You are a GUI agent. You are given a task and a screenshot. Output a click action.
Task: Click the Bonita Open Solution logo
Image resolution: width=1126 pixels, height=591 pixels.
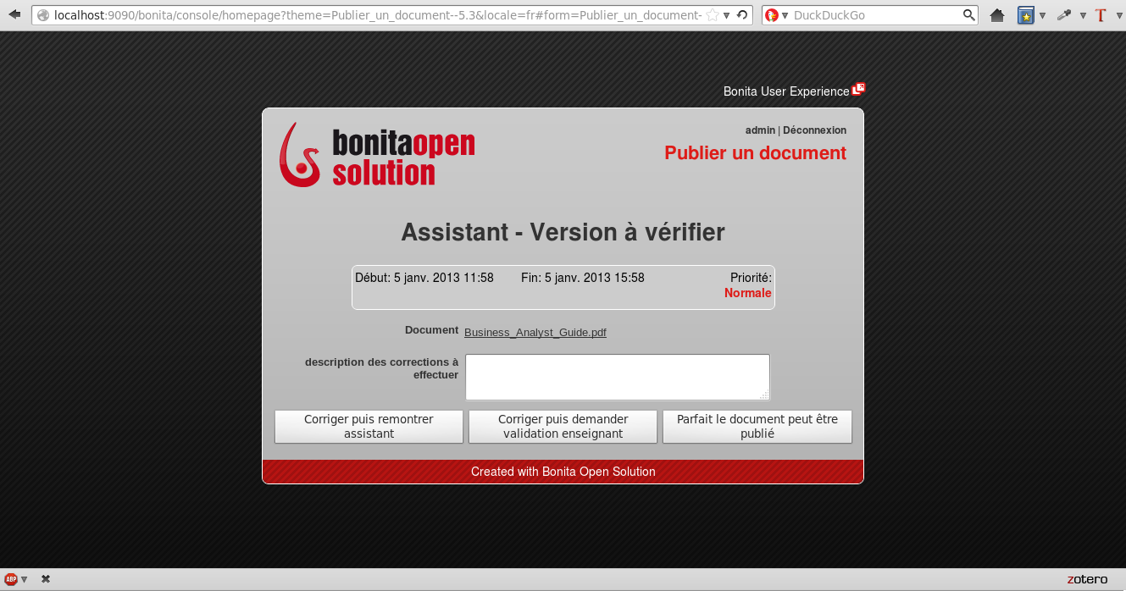(x=377, y=155)
